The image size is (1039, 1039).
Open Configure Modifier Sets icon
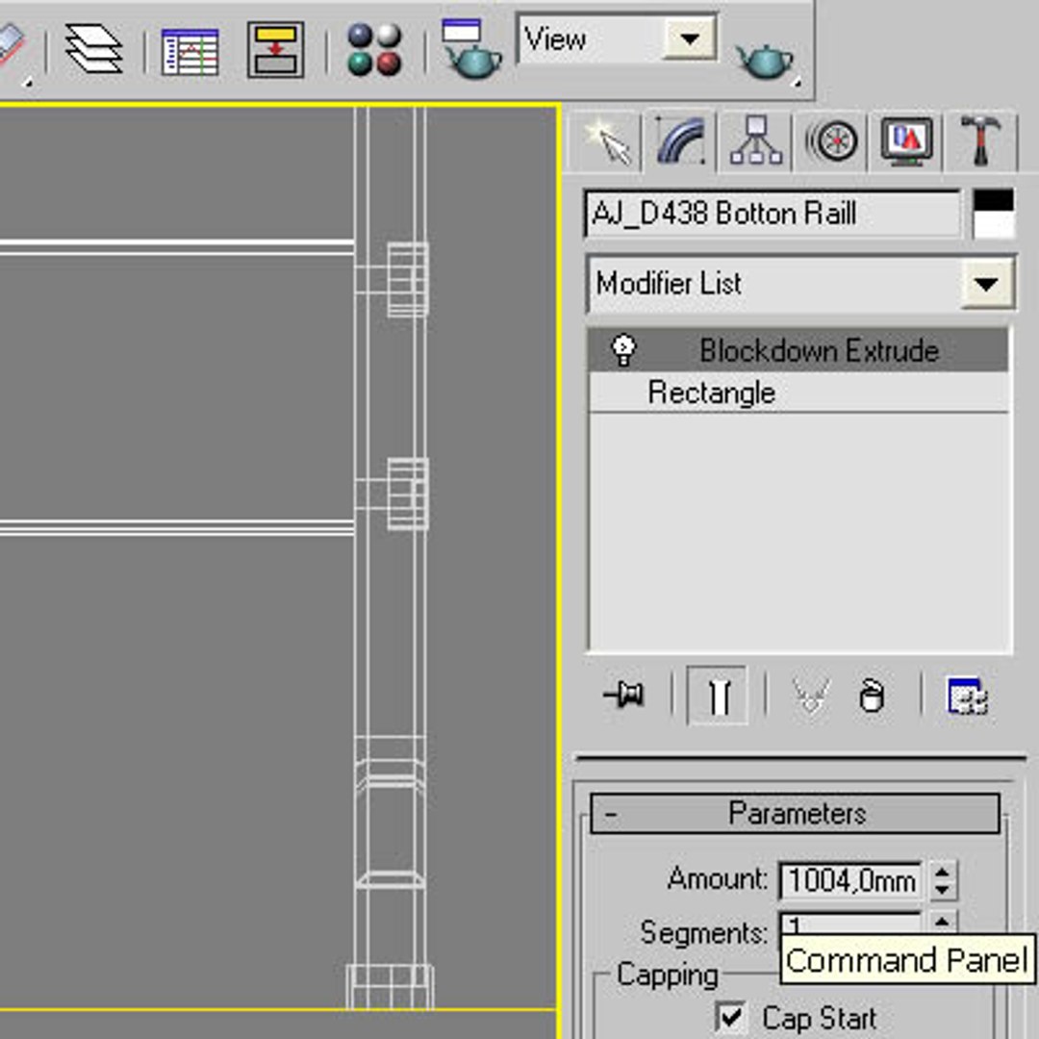click(967, 696)
